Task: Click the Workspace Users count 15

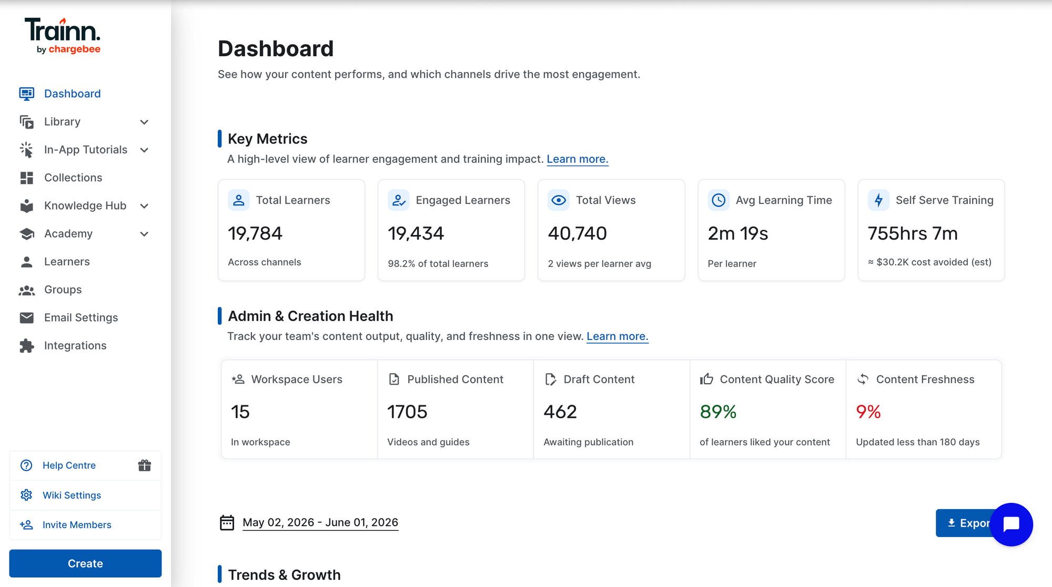Action: tap(240, 411)
